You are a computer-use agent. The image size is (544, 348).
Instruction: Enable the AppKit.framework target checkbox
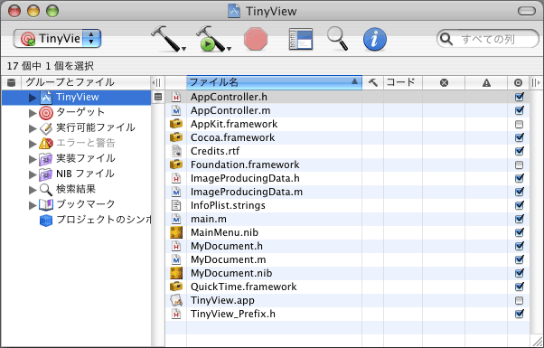point(519,124)
